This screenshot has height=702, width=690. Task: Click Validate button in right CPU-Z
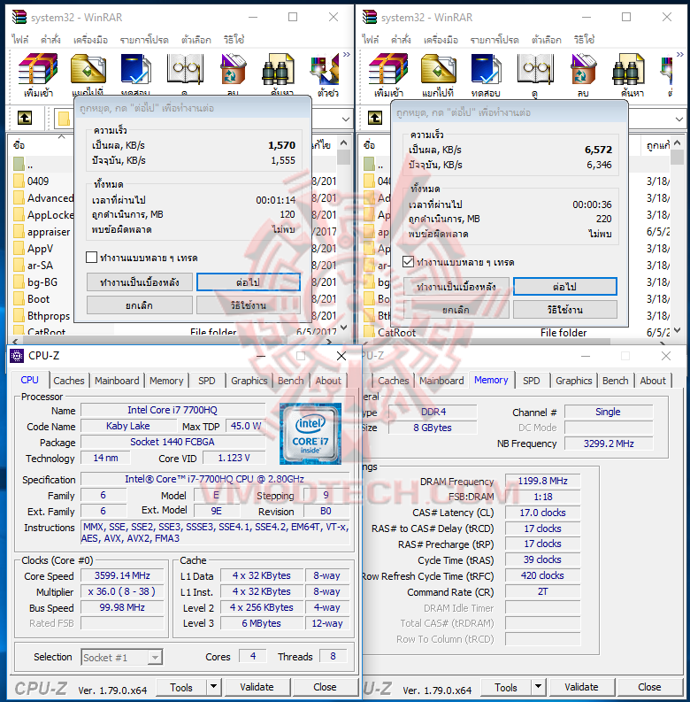click(581, 687)
